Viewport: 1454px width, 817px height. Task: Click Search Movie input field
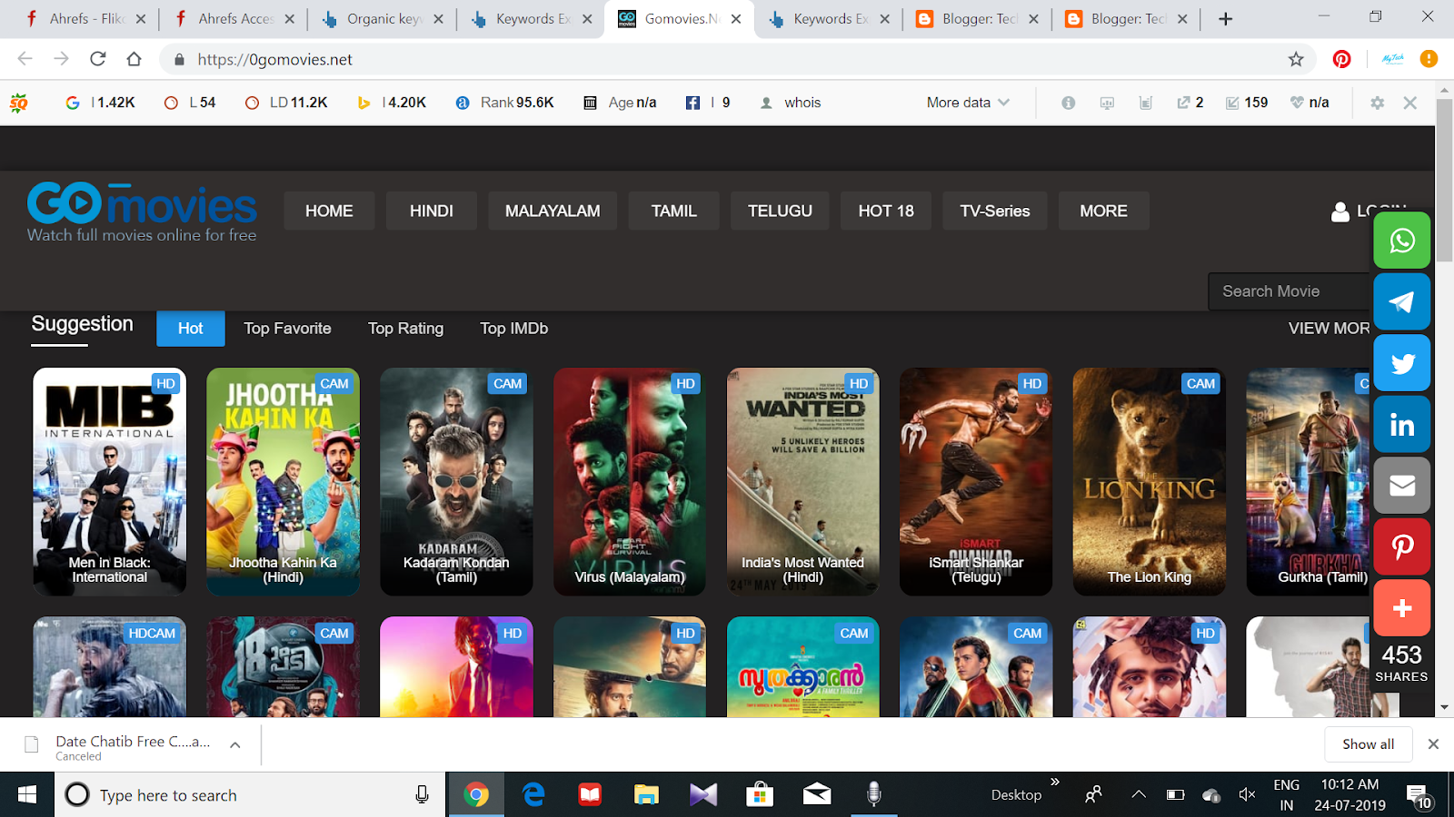(1290, 291)
